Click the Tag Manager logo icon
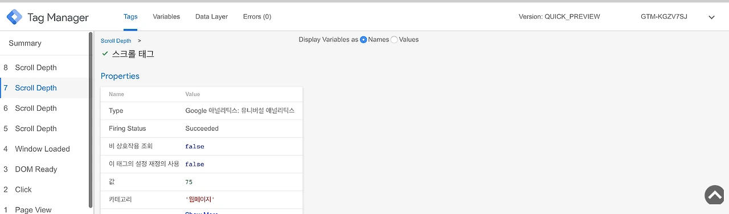Image resolution: width=729 pixels, height=214 pixels. tap(14, 17)
